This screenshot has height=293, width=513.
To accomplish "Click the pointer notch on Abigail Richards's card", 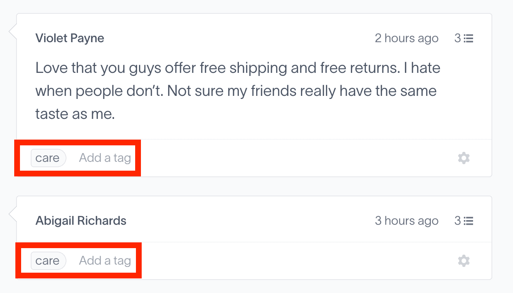I will 13,215.
